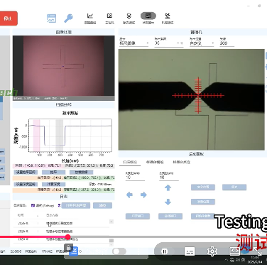Click the move right arrow icon
The width and height of the screenshot is (267, 267).
click(x=143, y=195)
